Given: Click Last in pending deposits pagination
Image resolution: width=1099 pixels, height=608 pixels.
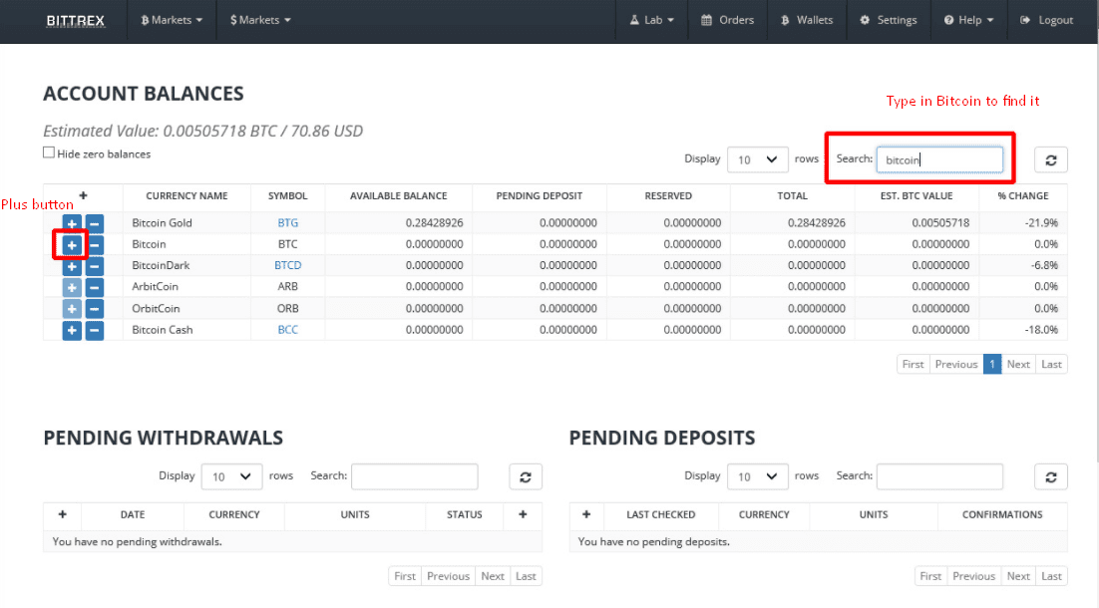Looking at the screenshot, I should pos(1051,576).
